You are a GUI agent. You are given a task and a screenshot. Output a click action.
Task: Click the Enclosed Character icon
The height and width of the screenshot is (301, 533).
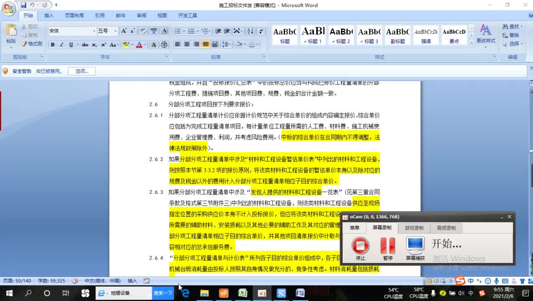[164, 45]
